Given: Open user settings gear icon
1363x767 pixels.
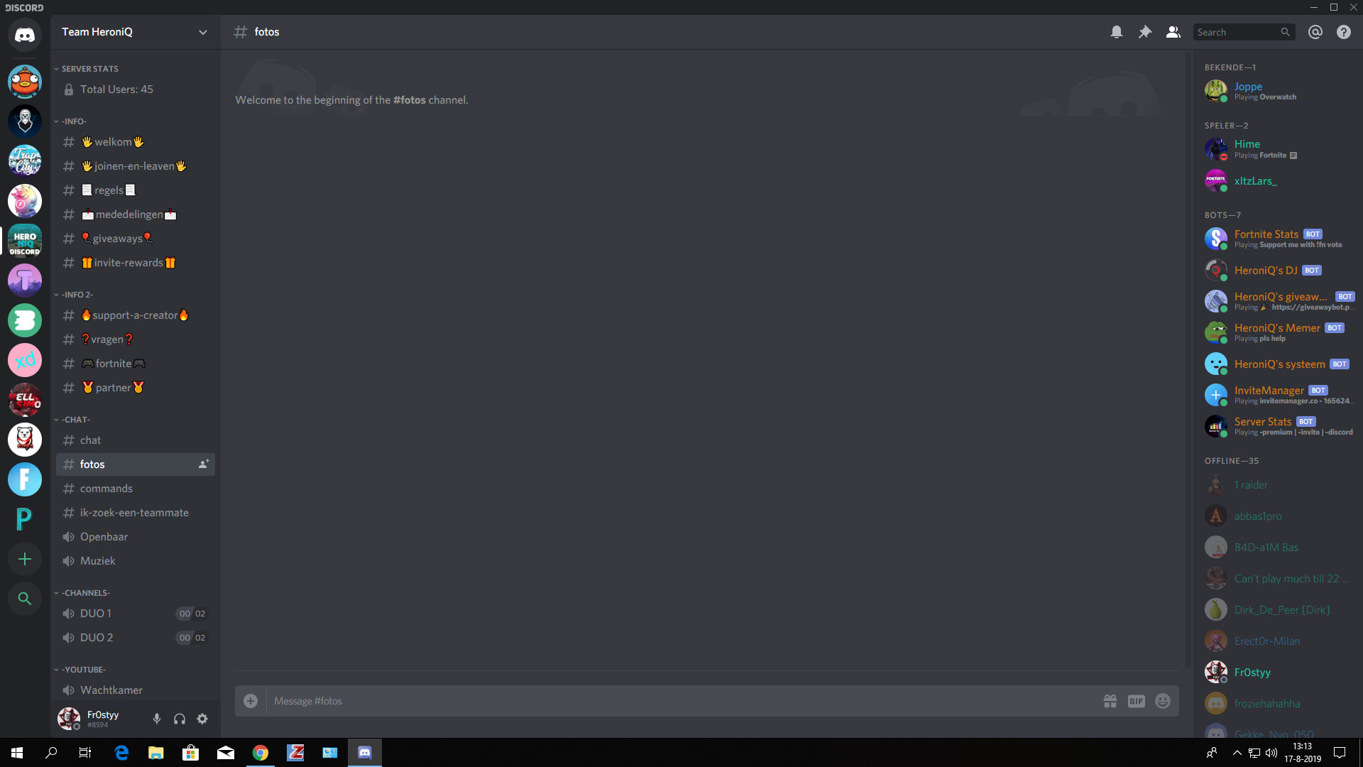Looking at the screenshot, I should [203, 719].
